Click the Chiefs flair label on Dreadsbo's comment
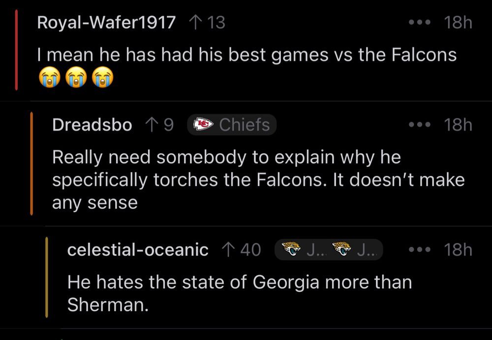 245,125
